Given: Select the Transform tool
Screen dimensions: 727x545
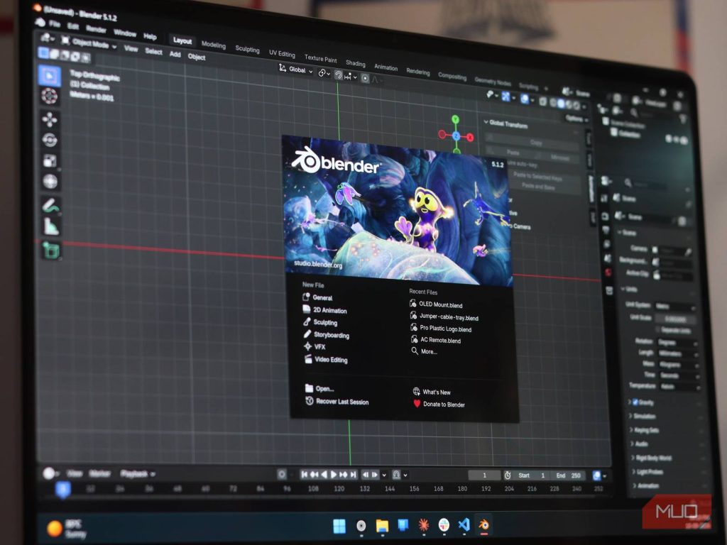Looking at the screenshot, I should click(50, 181).
